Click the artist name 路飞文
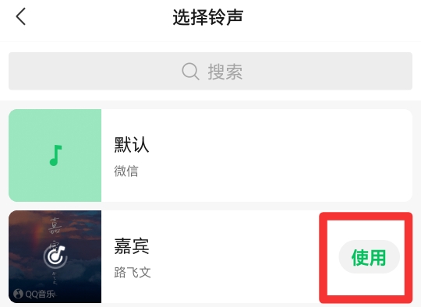The height and width of the screenshot is (307, 421). (x=133, y=273)
